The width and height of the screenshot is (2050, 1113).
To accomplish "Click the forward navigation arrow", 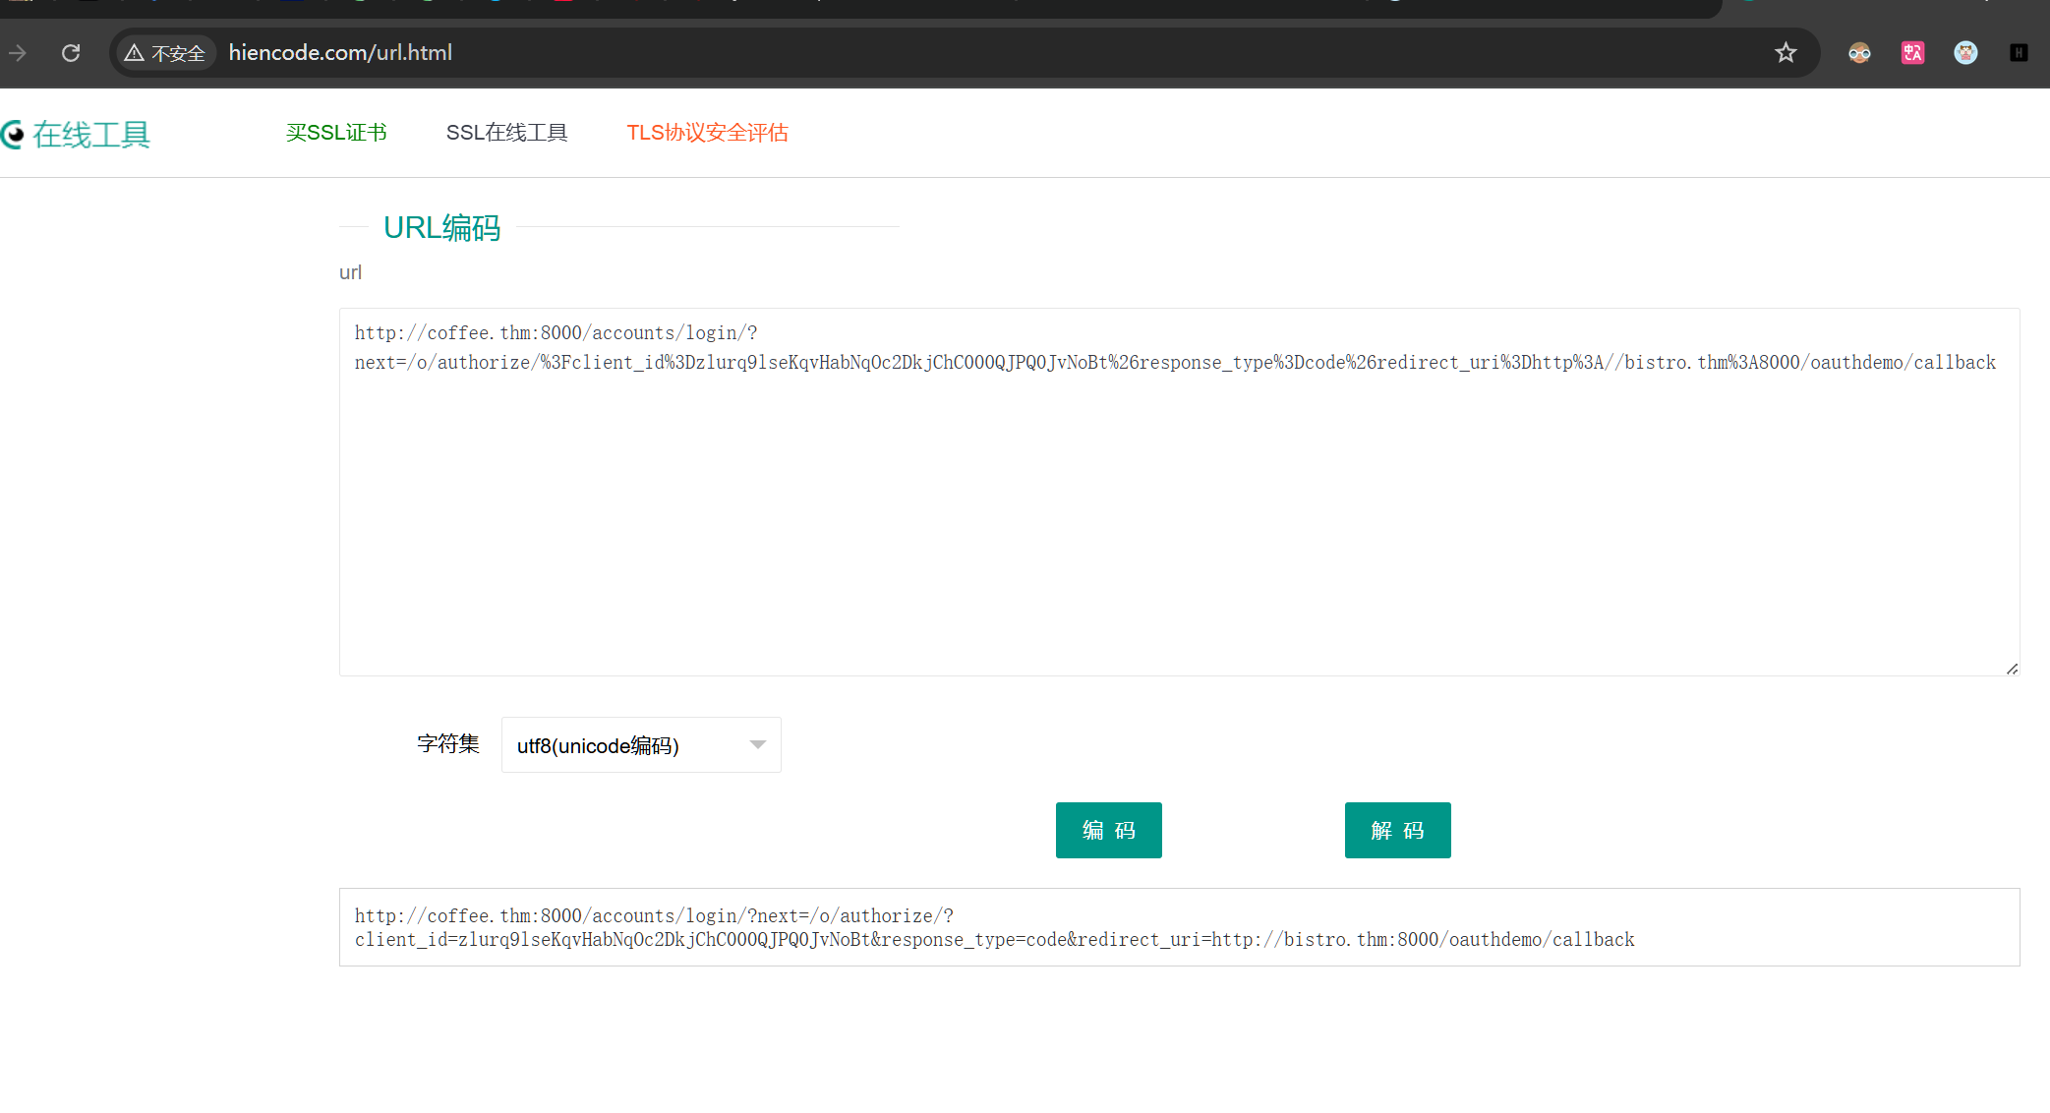I will point(18,53).
